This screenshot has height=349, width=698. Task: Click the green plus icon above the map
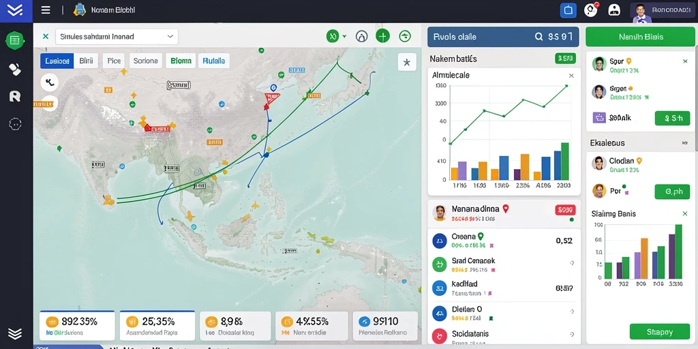coord(383,36)
